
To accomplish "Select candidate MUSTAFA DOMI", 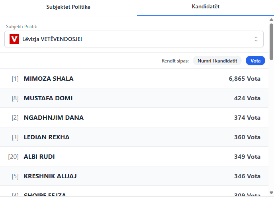I will coord(48,98).
